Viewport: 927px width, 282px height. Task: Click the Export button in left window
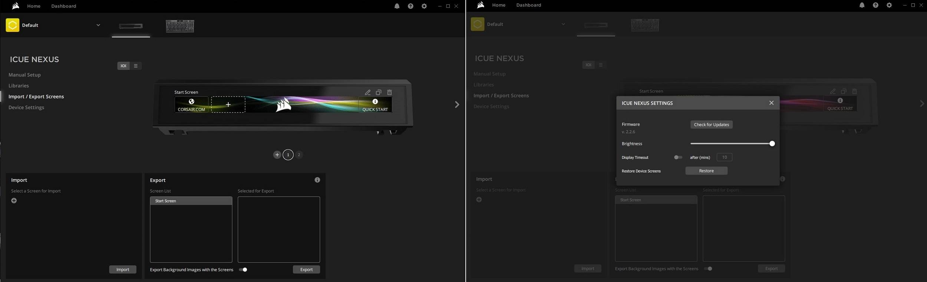tap(306, 269)
